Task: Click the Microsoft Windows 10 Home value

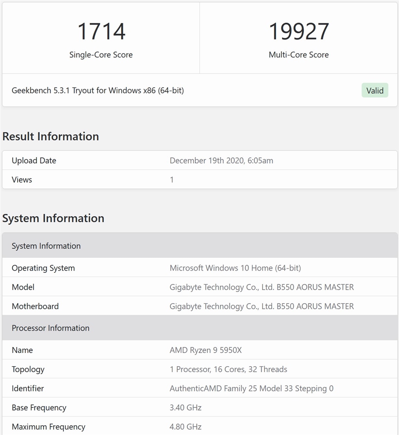Action: (235, 268)
